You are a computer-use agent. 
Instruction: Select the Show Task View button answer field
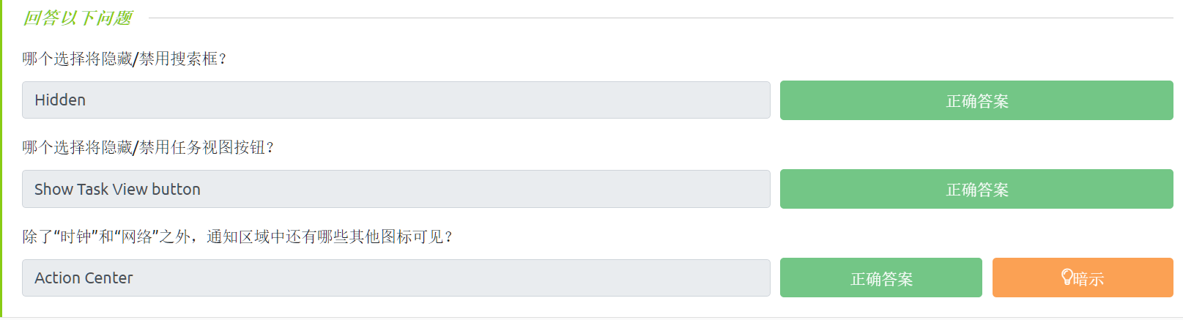click(396, 189)
